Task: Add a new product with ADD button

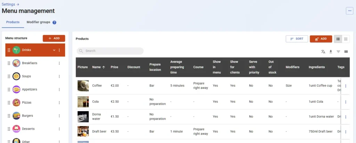Action: (x=321, y=39)
